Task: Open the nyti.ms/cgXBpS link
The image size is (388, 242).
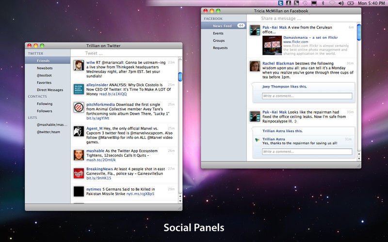Action: click(x=140, y=194)
